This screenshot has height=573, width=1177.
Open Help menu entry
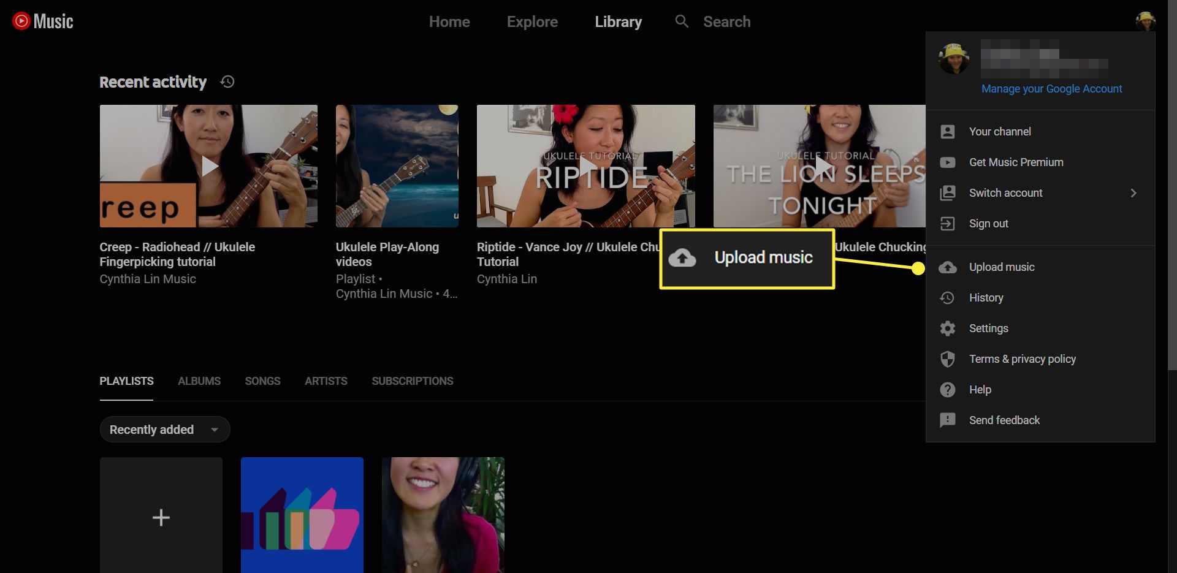1040,390
